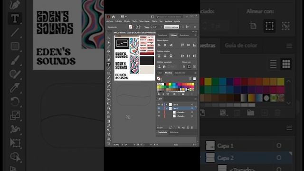Switch to Guía de color tab

tap(180, 73)
